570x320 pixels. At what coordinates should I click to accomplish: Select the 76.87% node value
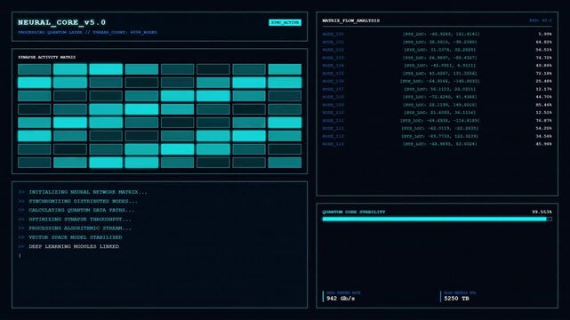pos(544,121)
